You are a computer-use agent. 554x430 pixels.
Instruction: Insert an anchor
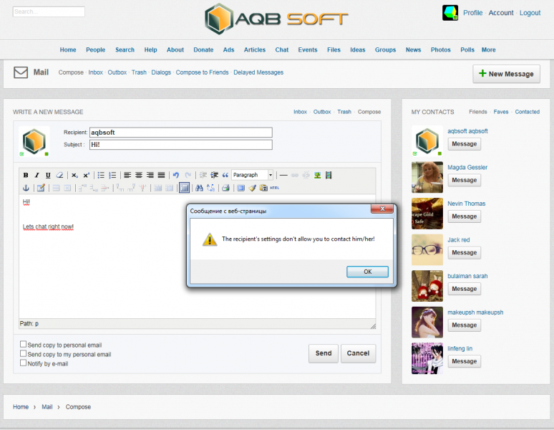pos(26,188)
